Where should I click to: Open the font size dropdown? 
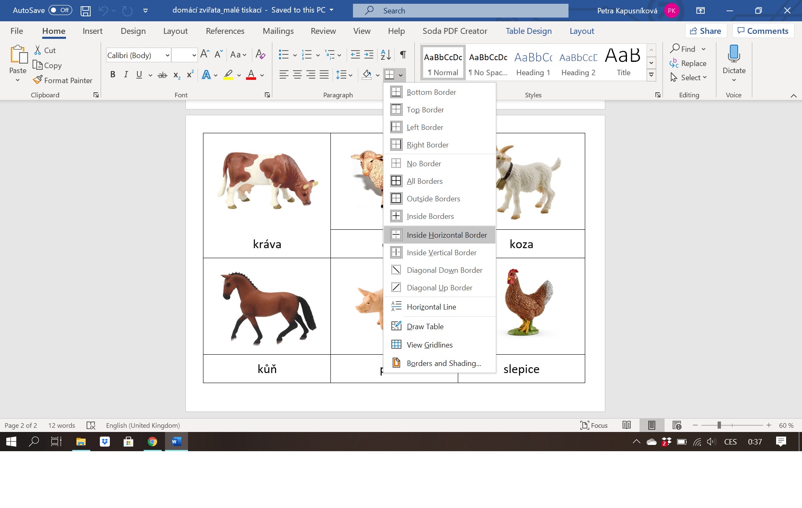(194, 55)
